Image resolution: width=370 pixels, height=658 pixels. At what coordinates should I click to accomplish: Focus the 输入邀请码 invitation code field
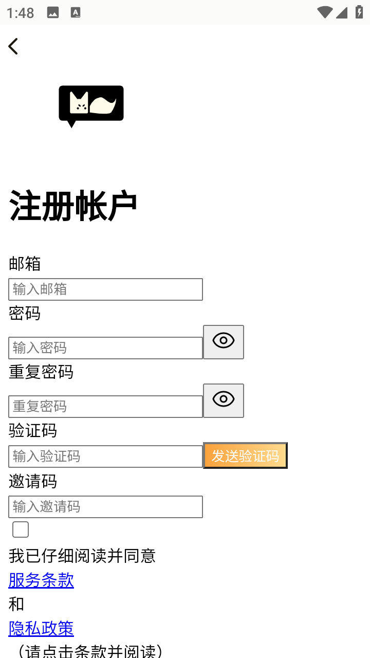(x=105, y=507)
